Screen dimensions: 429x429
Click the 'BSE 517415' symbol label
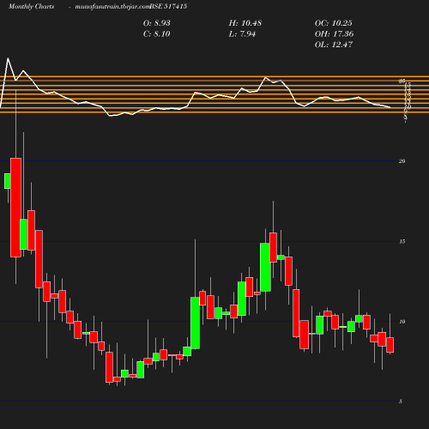[168, 6]
